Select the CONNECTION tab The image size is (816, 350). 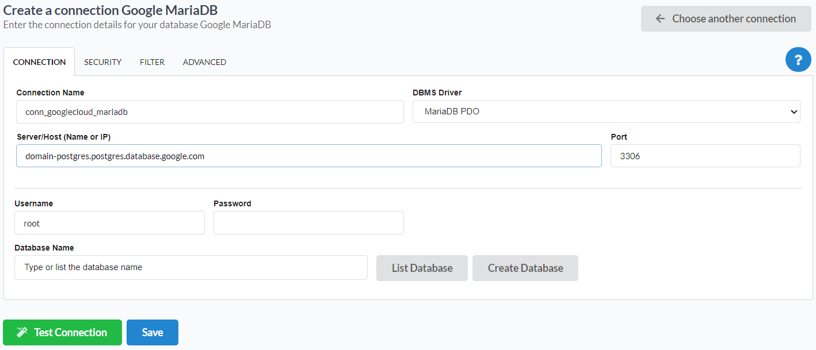coord(39,61)
